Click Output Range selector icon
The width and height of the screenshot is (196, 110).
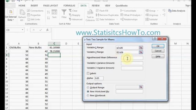pos(141,87)
